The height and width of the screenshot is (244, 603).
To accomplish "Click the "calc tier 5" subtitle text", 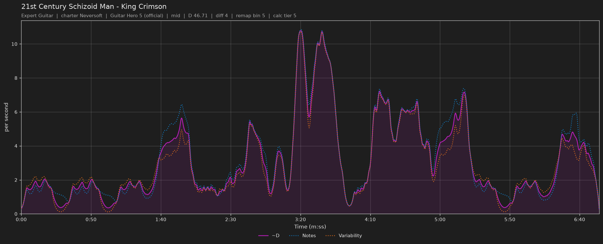I will (285, 16).
